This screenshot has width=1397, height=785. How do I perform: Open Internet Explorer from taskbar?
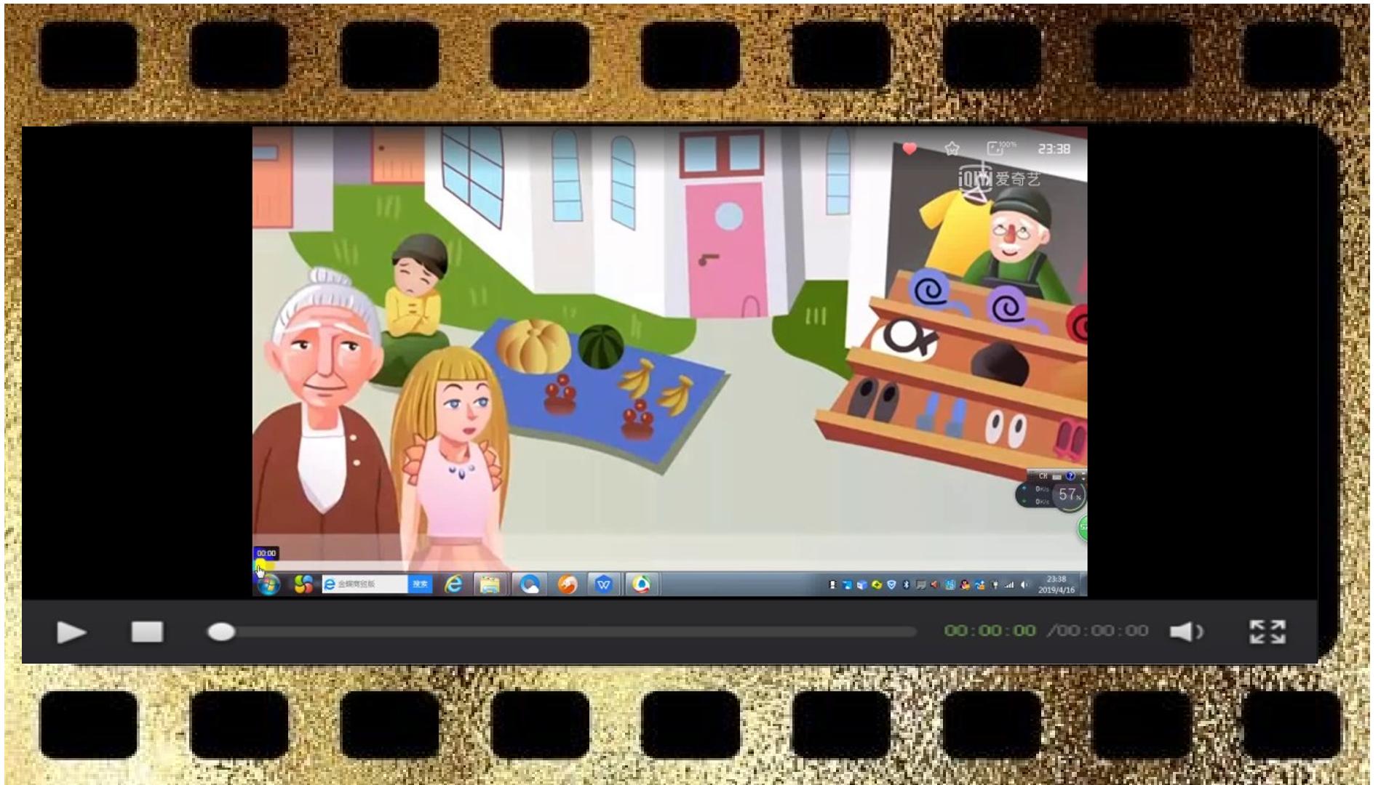tap(454, 584)
